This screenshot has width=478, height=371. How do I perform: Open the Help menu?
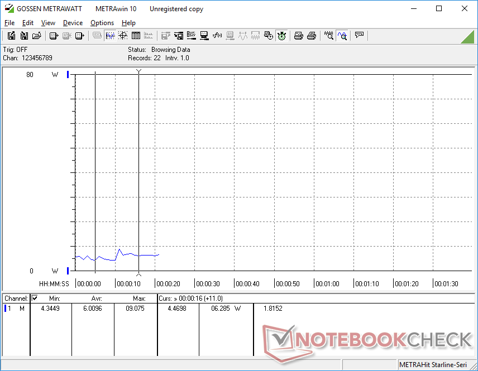click(128, 23)
